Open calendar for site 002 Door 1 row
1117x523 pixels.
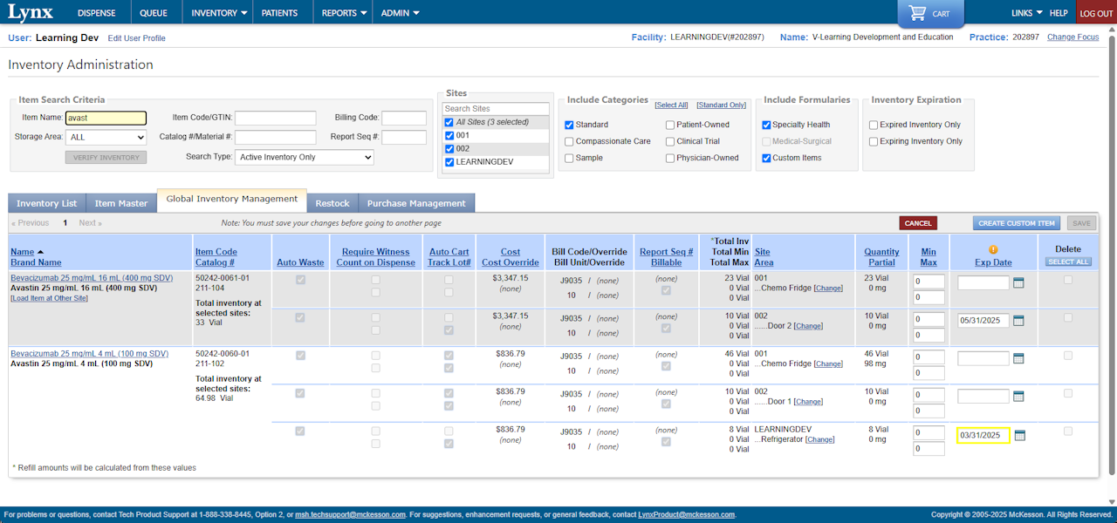[x=1018, y=397]
